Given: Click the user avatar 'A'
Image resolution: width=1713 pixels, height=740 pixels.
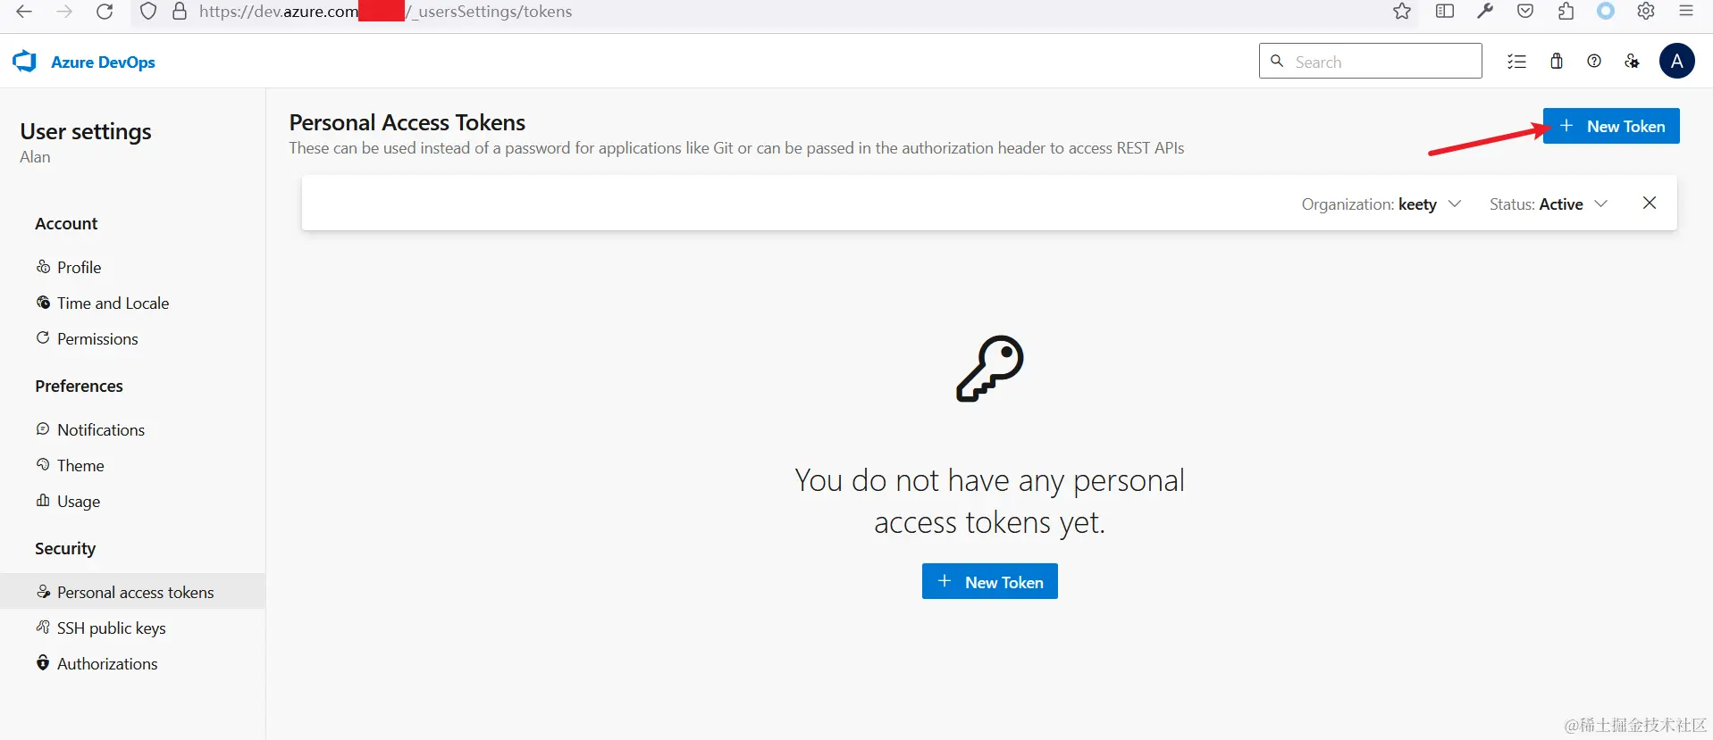Looking at the screenshot, I should [x=1677, y=61].
